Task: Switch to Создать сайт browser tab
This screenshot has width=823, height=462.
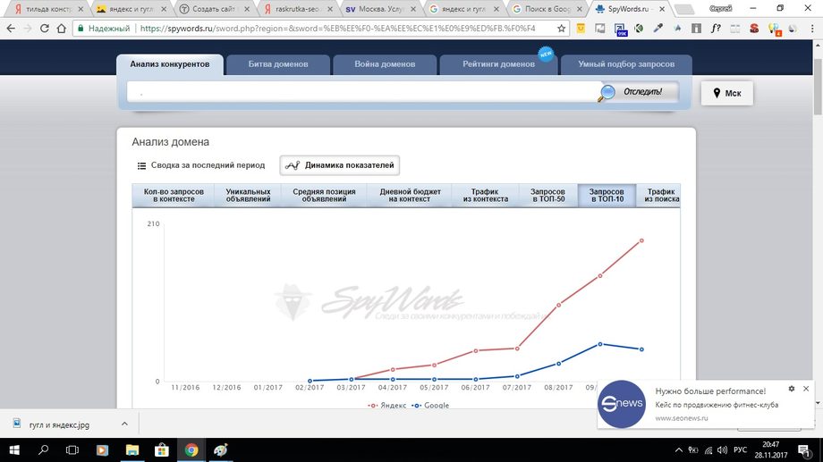Action: [214, 9]
